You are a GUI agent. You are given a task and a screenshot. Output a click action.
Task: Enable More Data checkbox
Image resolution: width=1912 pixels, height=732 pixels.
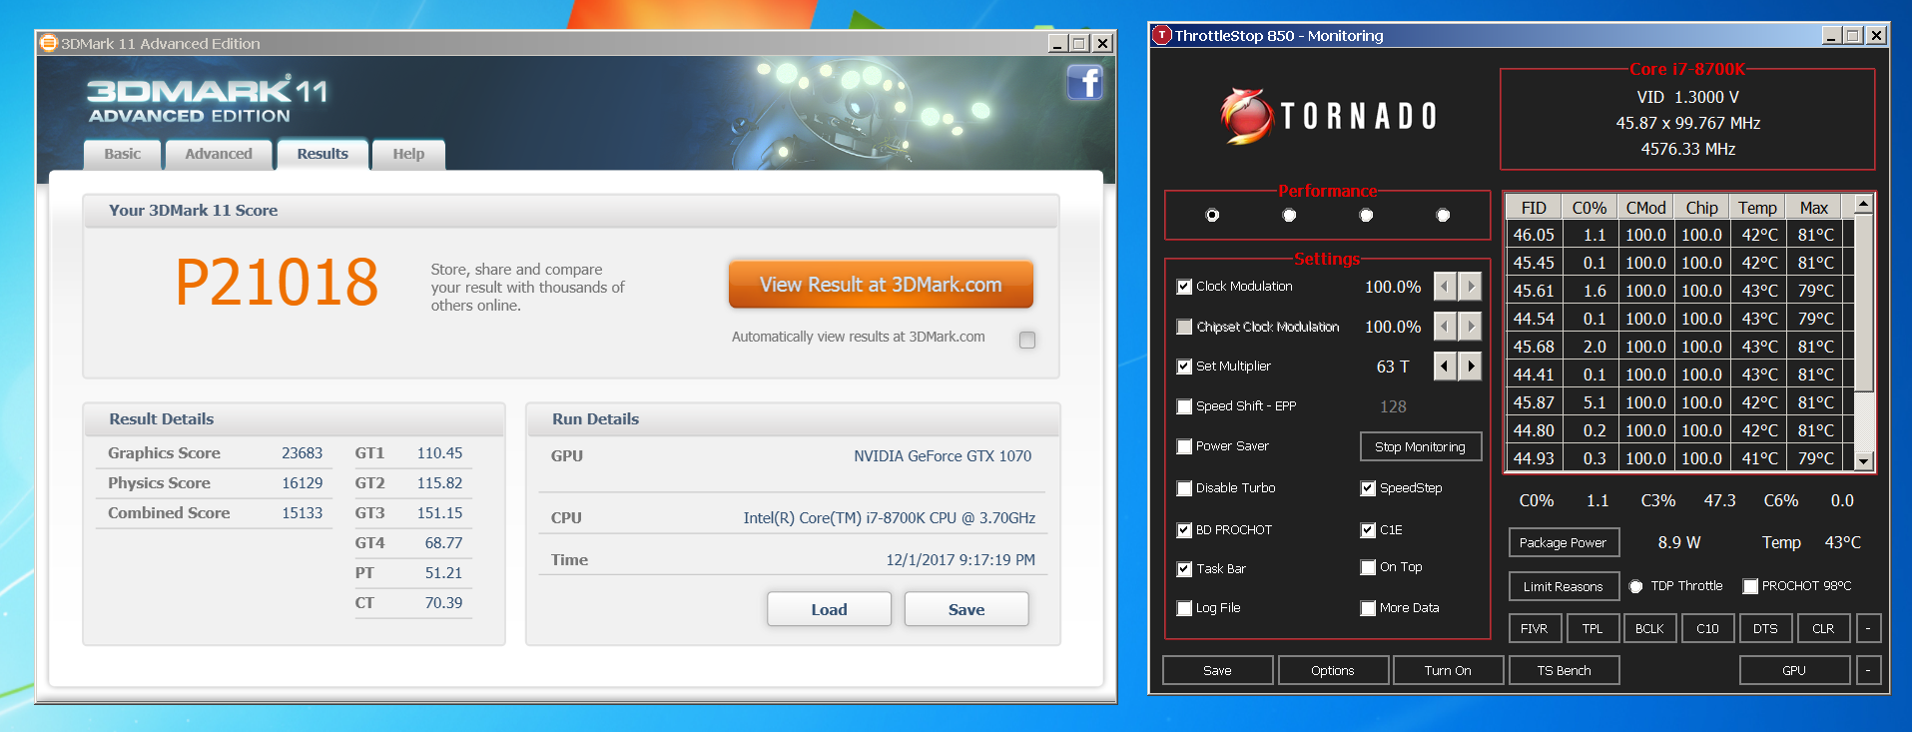[x=1368, y=608]
